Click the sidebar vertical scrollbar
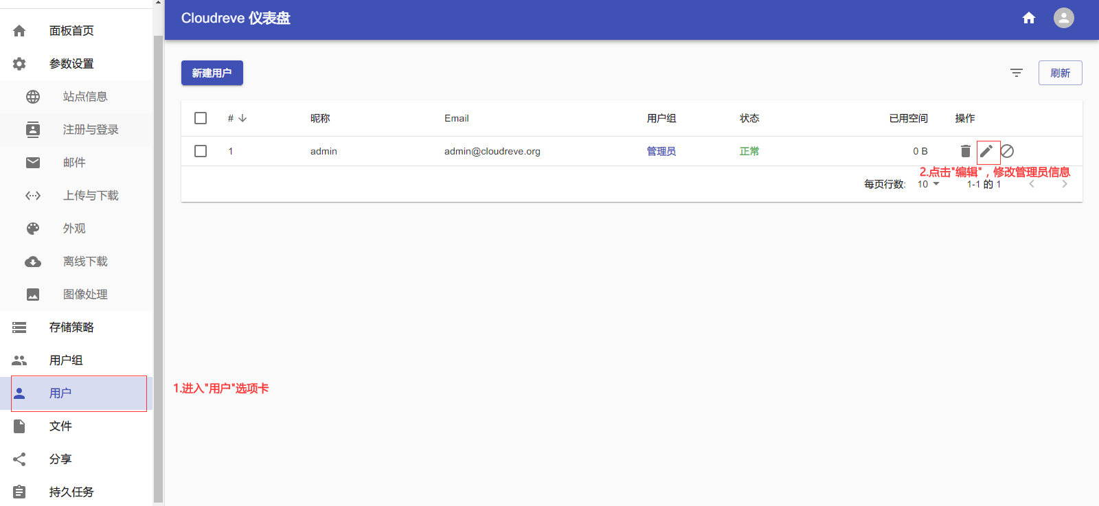This screenshot has height=506, width=1099. point(158,268)
